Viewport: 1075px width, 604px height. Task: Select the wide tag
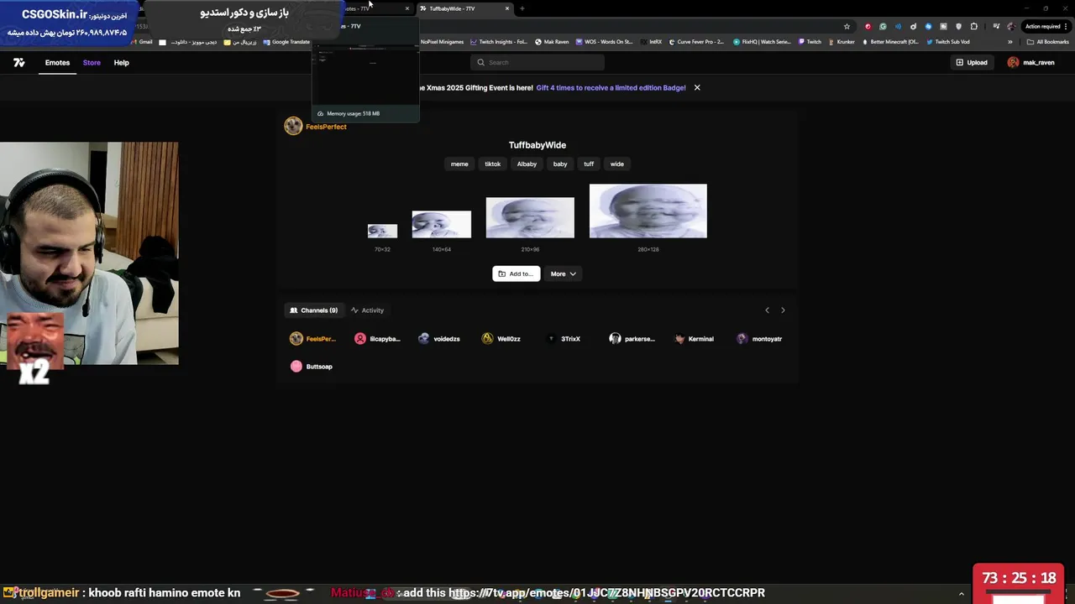pos(617,164)
